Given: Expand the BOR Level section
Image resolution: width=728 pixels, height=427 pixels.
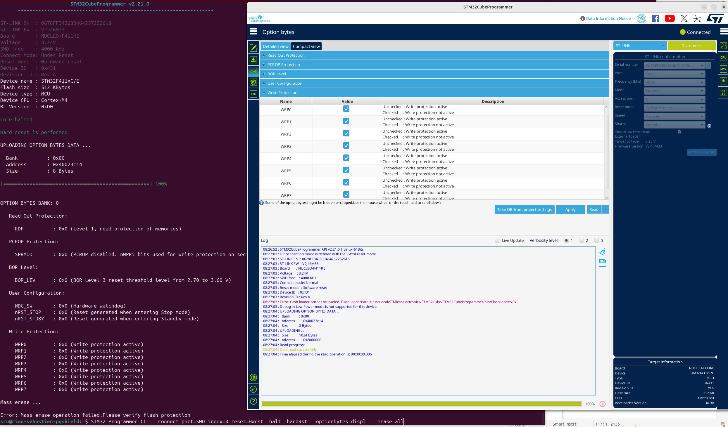Looking at the screenshot, I should tap(434, 74).
